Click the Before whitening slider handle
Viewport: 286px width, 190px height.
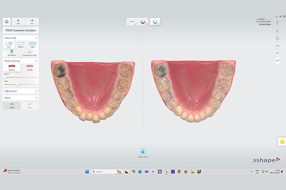pos(5,77)
